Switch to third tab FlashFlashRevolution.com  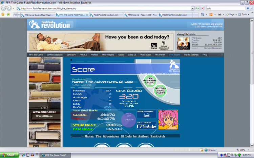(x=106, y=15)
